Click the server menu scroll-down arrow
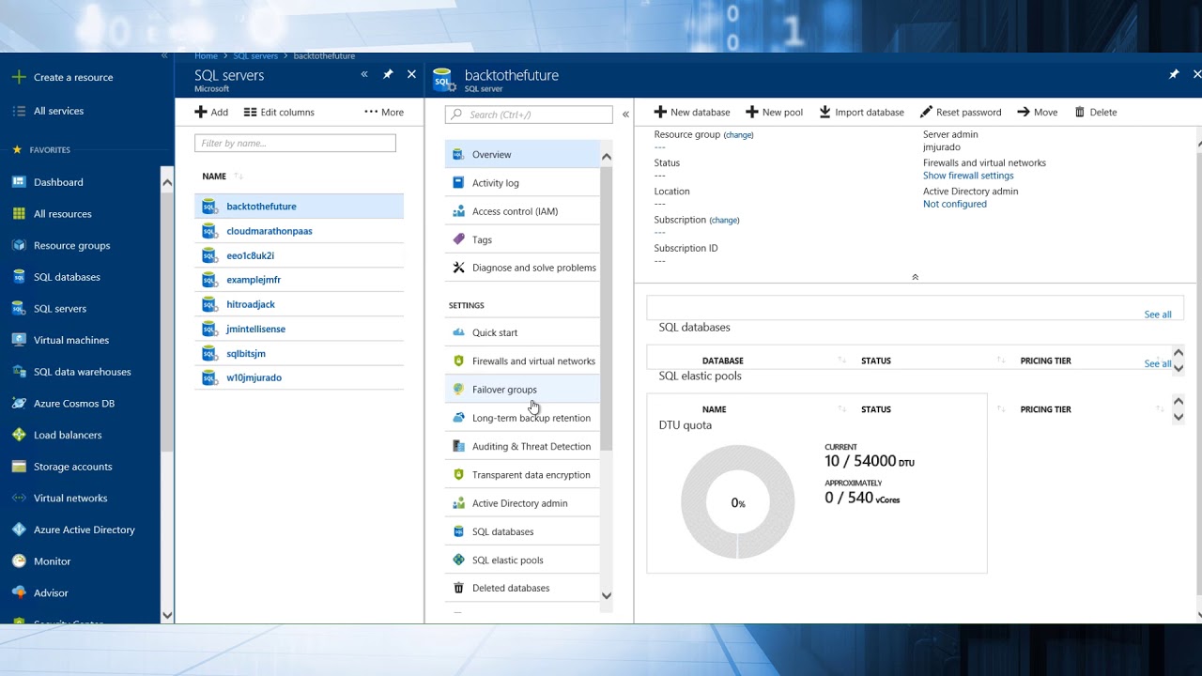The image size is (1202, 676). [x=606, y=595]
